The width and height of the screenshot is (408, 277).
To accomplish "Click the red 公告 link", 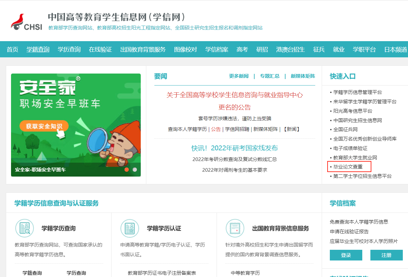I will pyautogui.click(x=216, y=129).
